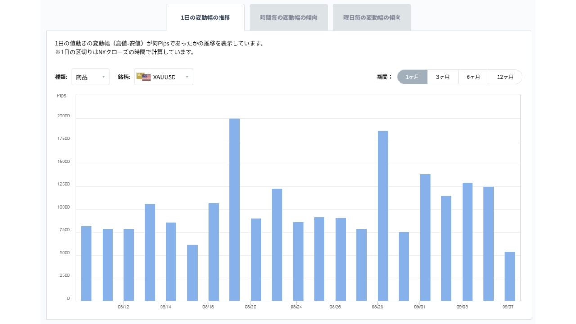The width and height of the screenshot is (576, 324).
Task: Click the Pips axis title
Action: 61,96
